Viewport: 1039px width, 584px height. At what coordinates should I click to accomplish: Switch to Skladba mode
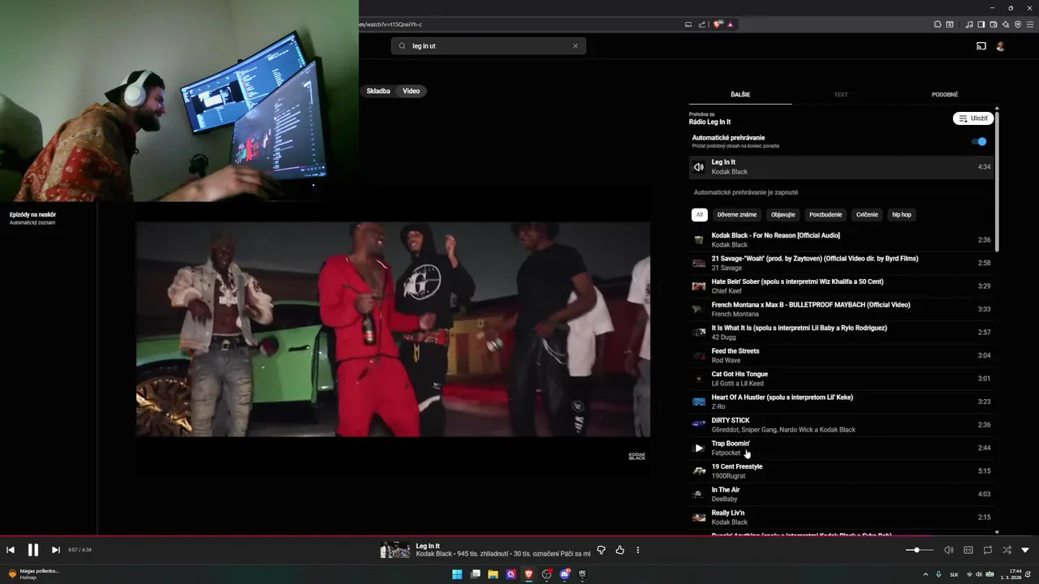tap(378, 91)
